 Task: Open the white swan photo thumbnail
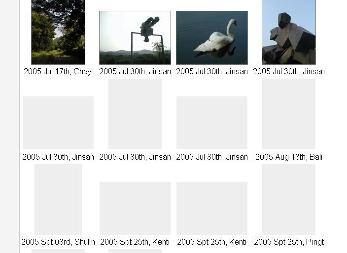pyautogui.click(x=212, y=38)
